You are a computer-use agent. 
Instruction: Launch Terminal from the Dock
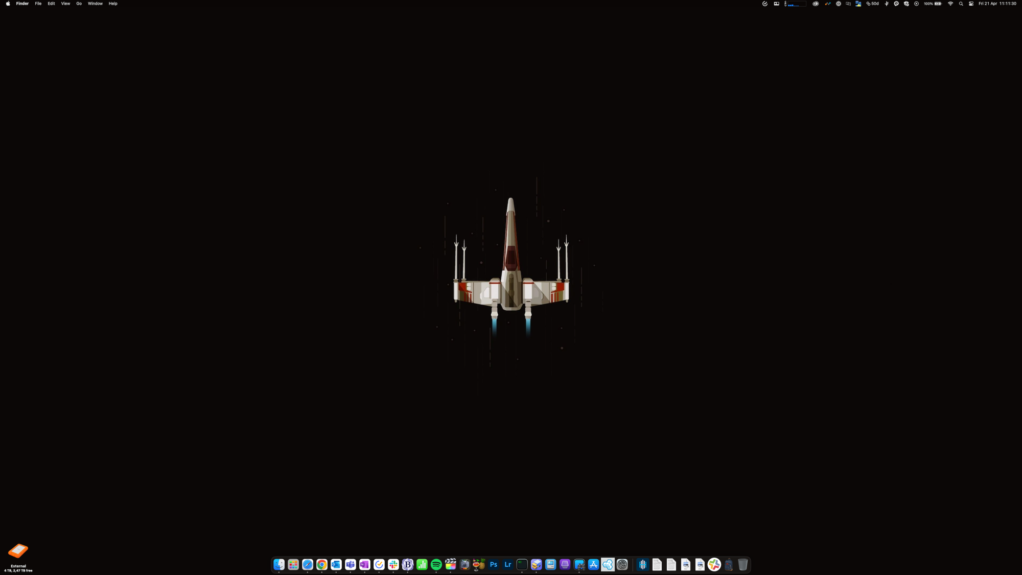click(522, 564)
